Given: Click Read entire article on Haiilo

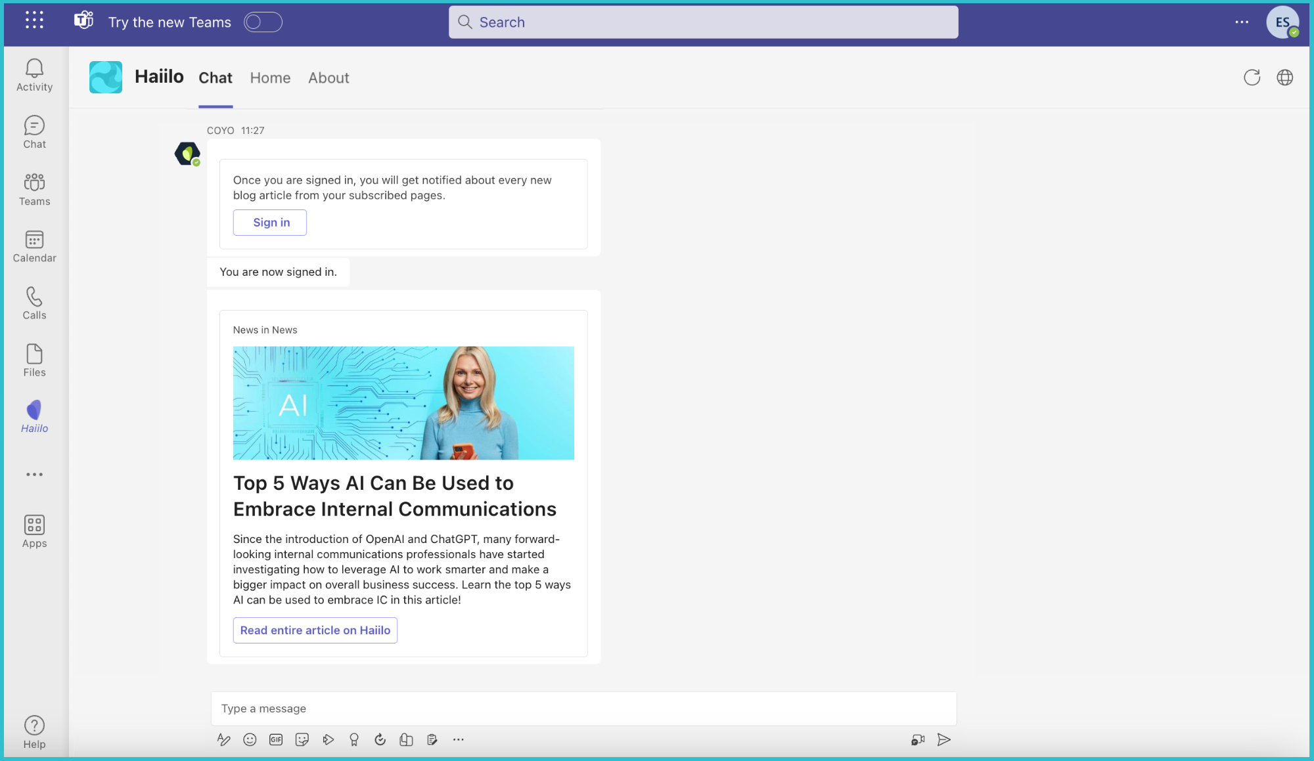Looking at the screenshot, I should point(315,630).
